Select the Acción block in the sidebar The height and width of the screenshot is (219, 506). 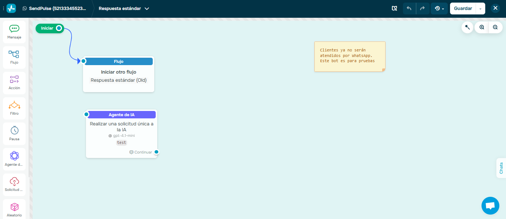(x=14, y=83)
